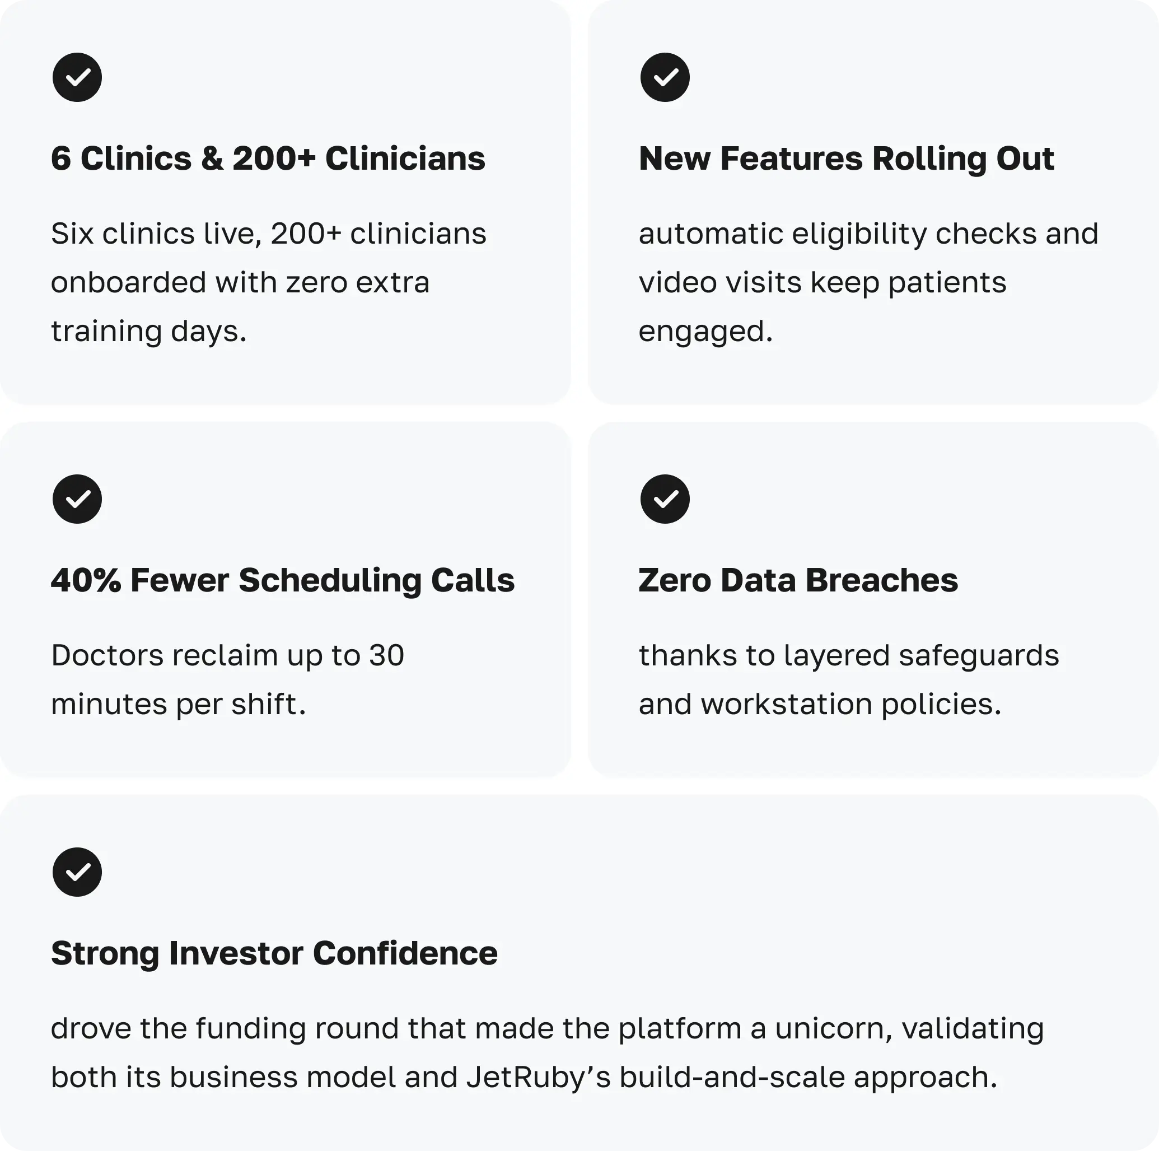The height and width of the screenshot is (1151, 1159).
Task: Click the 'thanks to layered safeguards' description
Action: click(848, 655)
